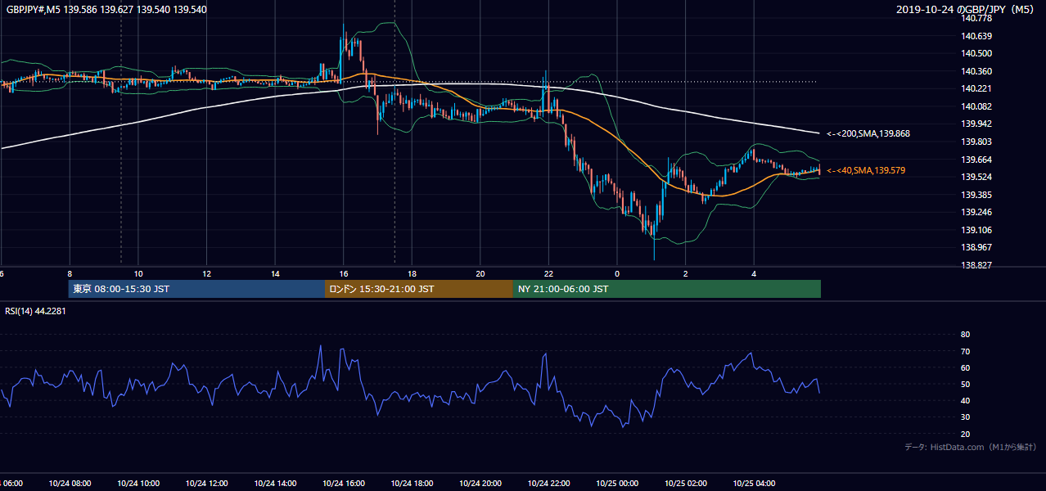Click hour mark 8 under the price chart
This screenshot has width=1046, height=491.
pos(70,274)
